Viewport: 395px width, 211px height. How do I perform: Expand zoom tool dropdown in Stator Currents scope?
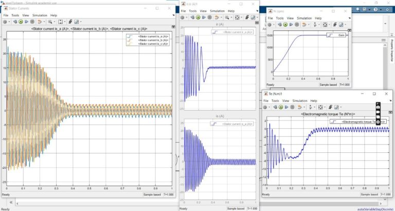55,22
